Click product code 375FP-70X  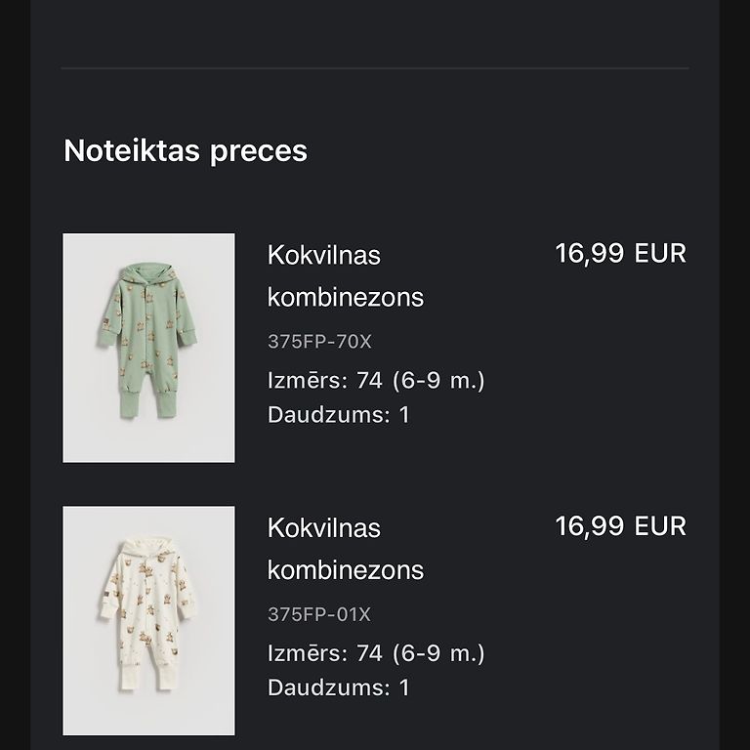tap(319, 342)
